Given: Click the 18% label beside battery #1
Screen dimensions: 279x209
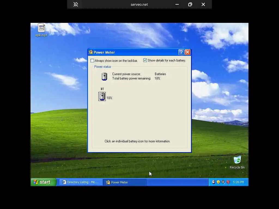Looking at the screenshot, I should pos(109,98).
